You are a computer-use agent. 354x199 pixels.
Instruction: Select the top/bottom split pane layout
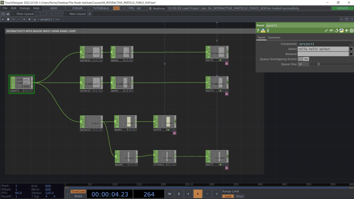tap(49, 14)
